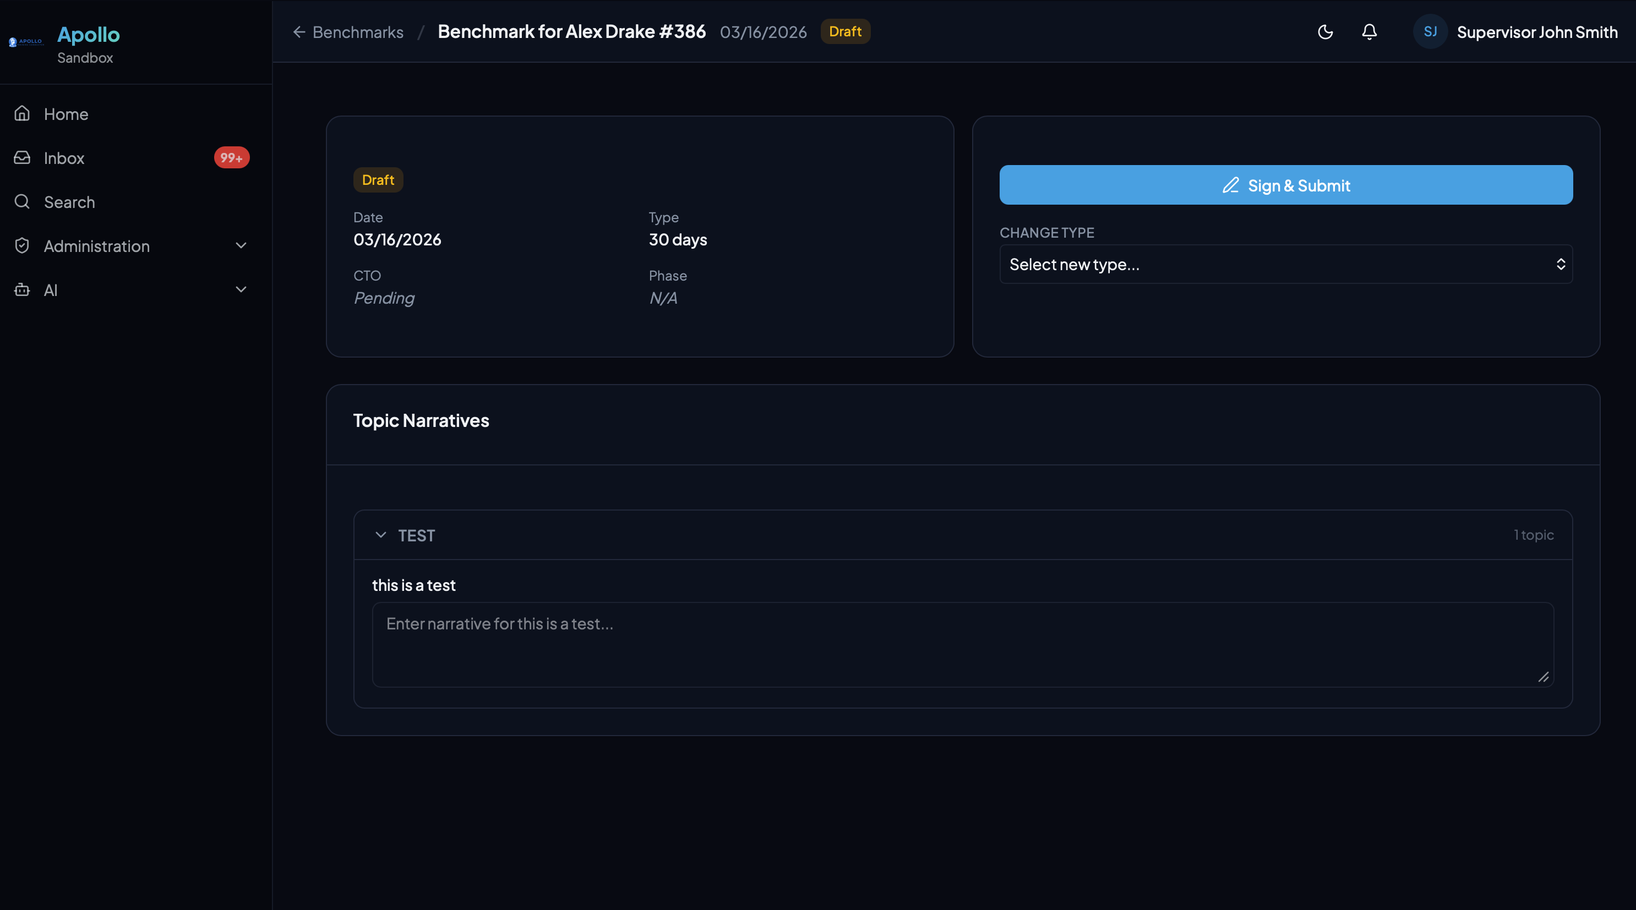Open the Select new type dropdown

coord(1285,264)
